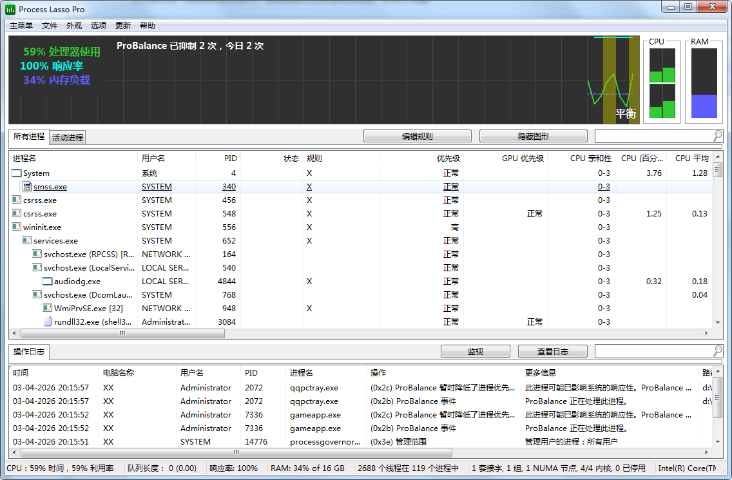Viewport: 732px width, 480px height.
Task: Click the smss.exe process icon
Action: (27, 186)
